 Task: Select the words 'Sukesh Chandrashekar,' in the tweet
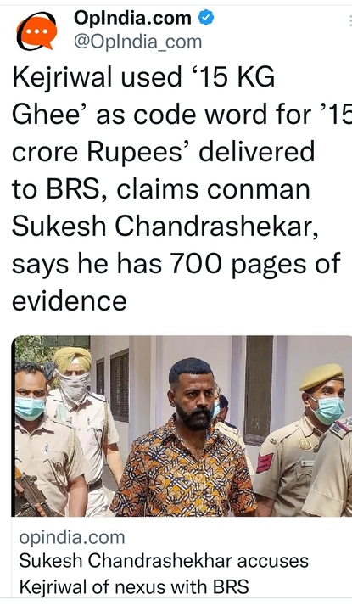coord(165,227)
